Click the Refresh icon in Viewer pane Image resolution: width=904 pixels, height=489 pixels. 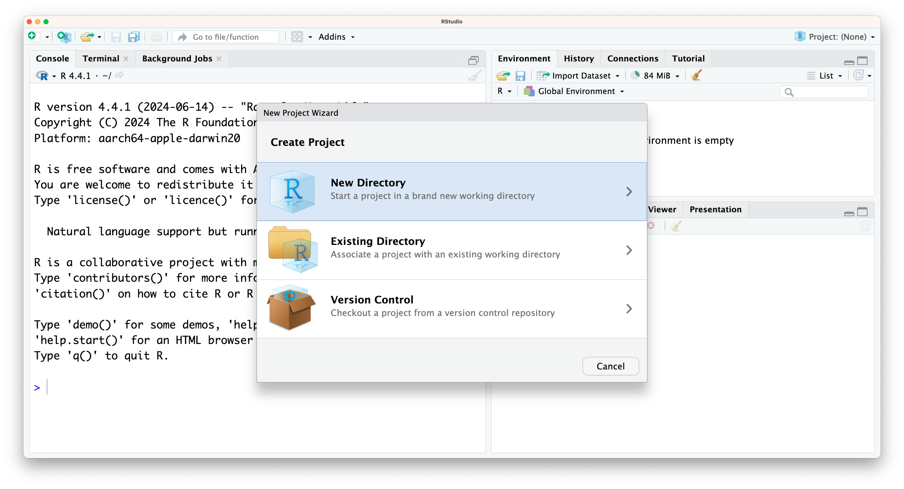(x=865, y=226)
